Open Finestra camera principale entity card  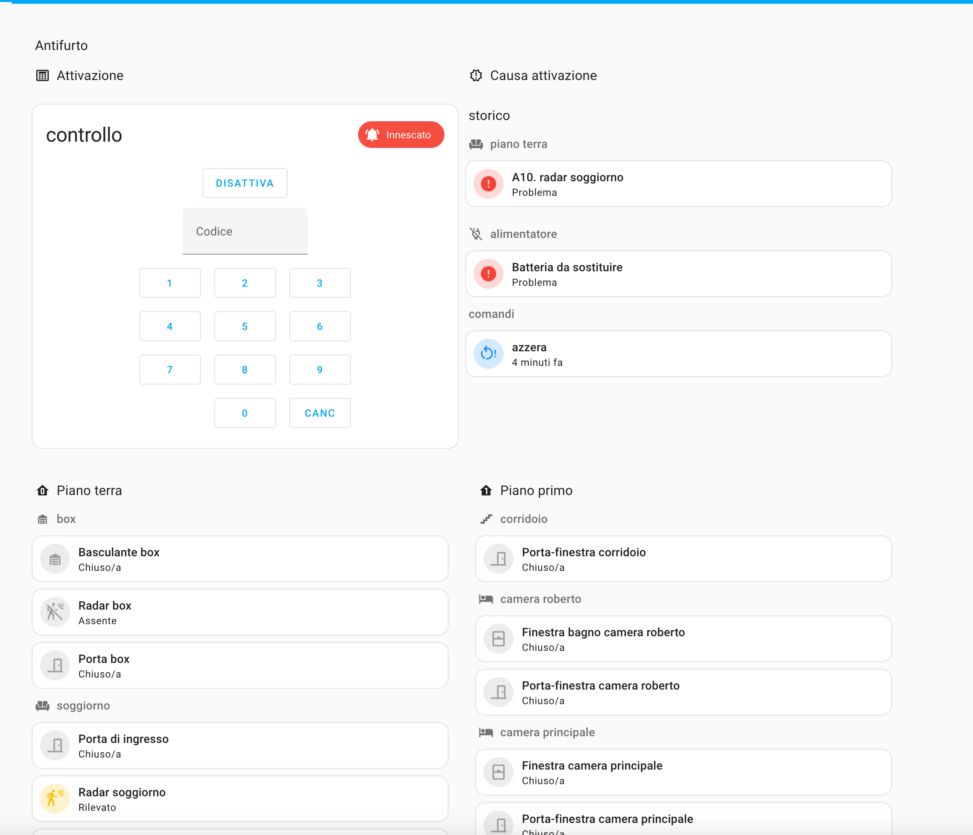[683, 772]
